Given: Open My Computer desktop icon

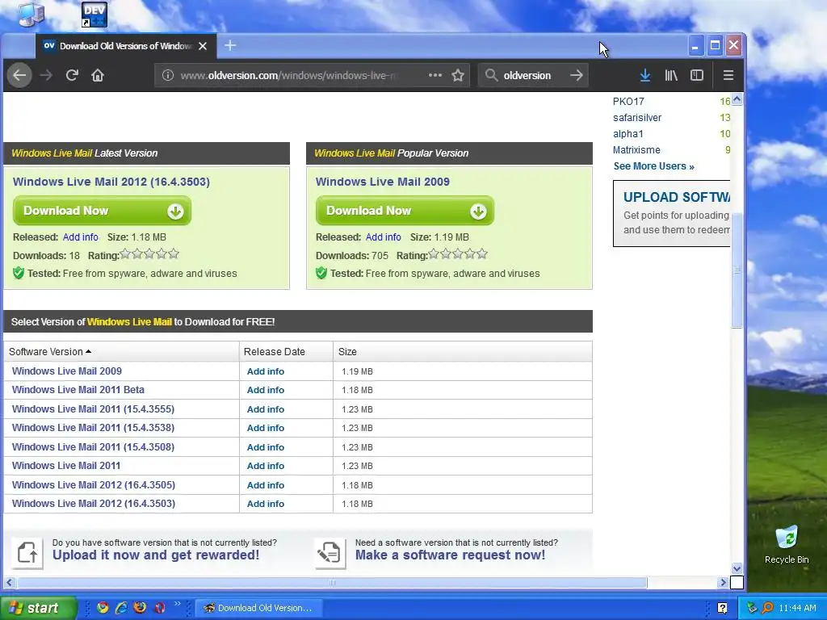Looking at the screenshot, I should click(x=31, y=14).
